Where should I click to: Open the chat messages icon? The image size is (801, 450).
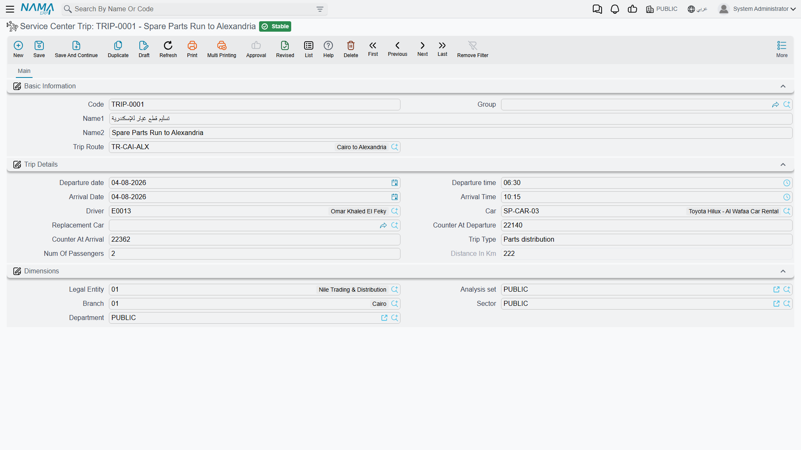coord(597,9)
